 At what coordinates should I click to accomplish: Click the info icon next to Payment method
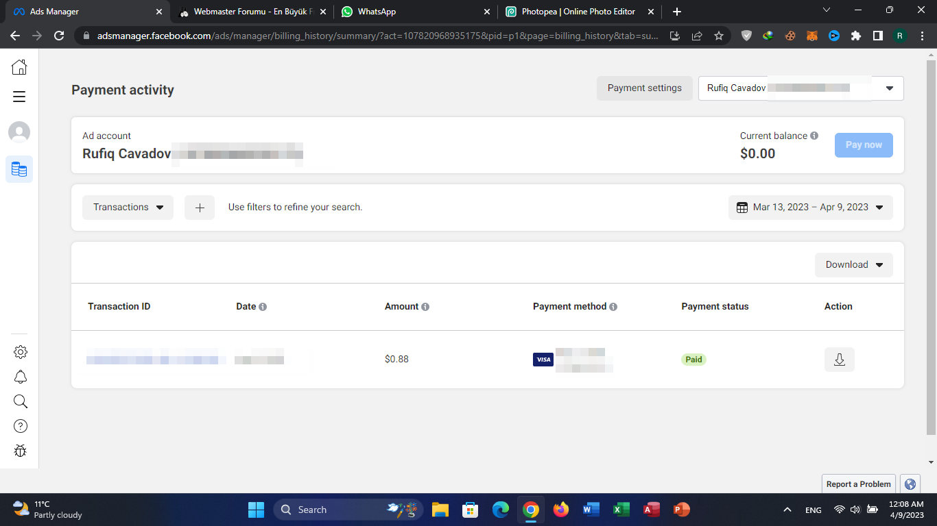coord(613,307)
